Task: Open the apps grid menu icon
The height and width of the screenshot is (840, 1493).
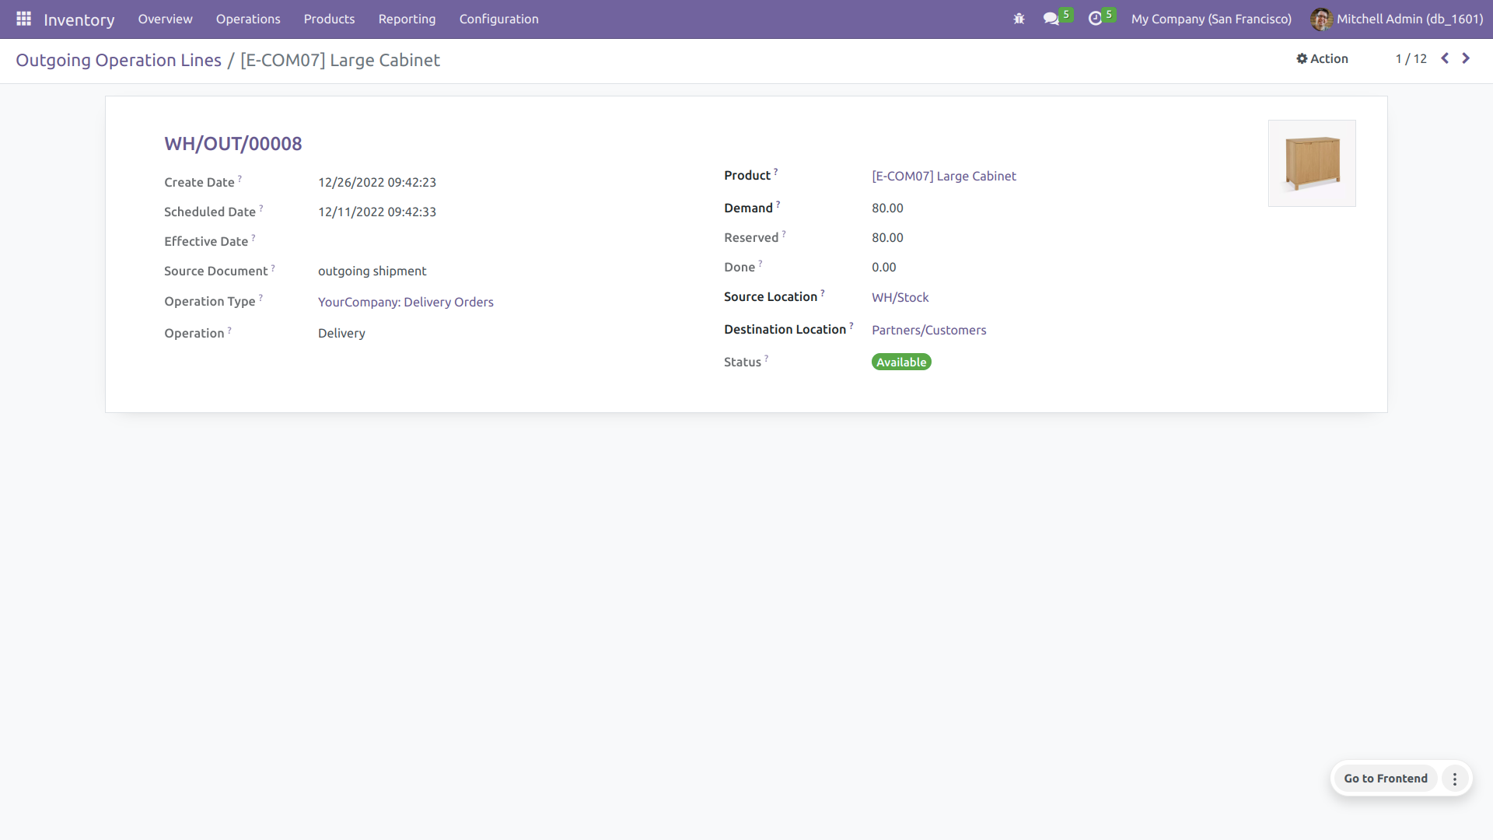Action: point(23,19)
